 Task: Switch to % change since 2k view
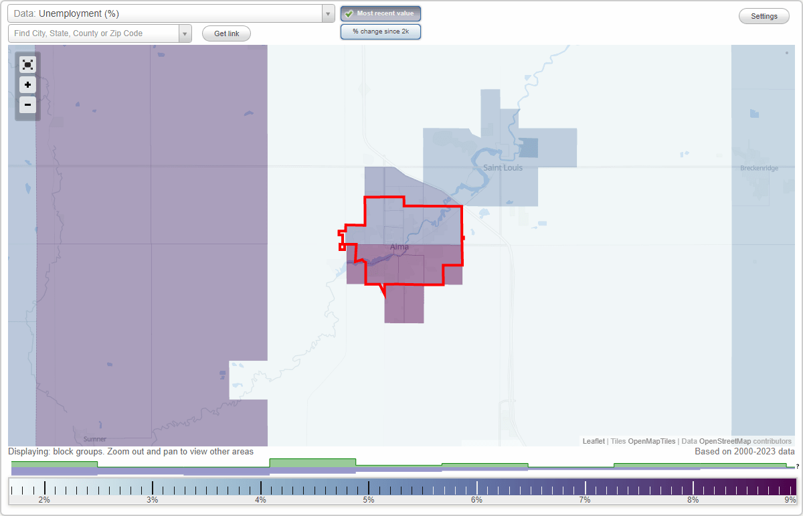(x=381, y=31)
